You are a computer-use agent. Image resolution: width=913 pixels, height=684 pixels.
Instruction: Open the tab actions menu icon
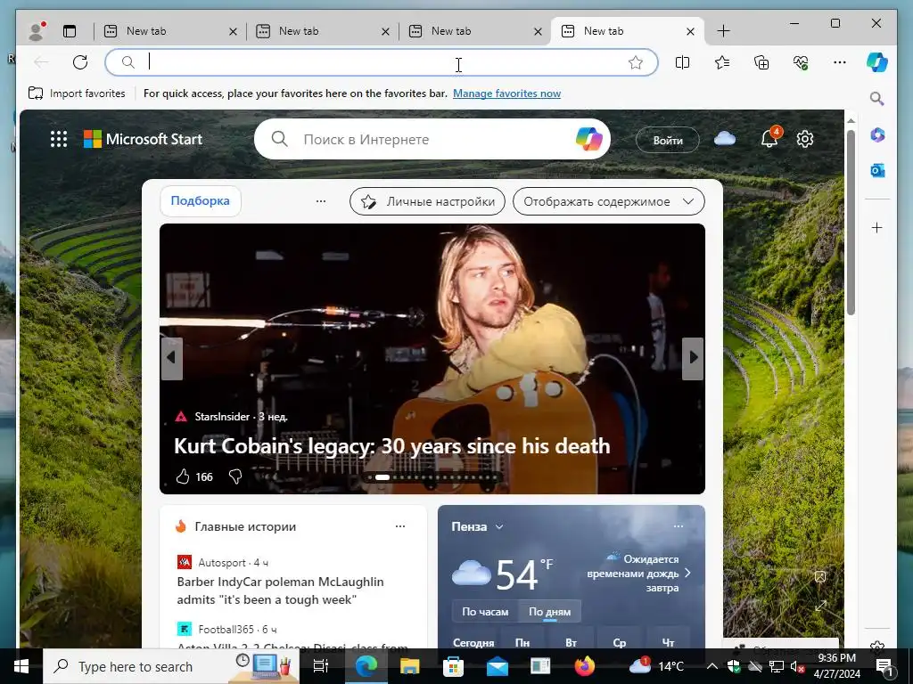point(70,31)
